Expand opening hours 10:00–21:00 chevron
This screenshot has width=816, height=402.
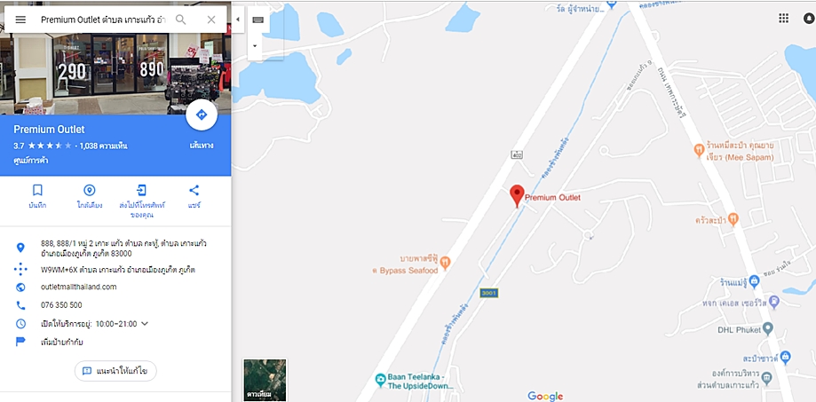pyautogui.click(x=145, y=324)
